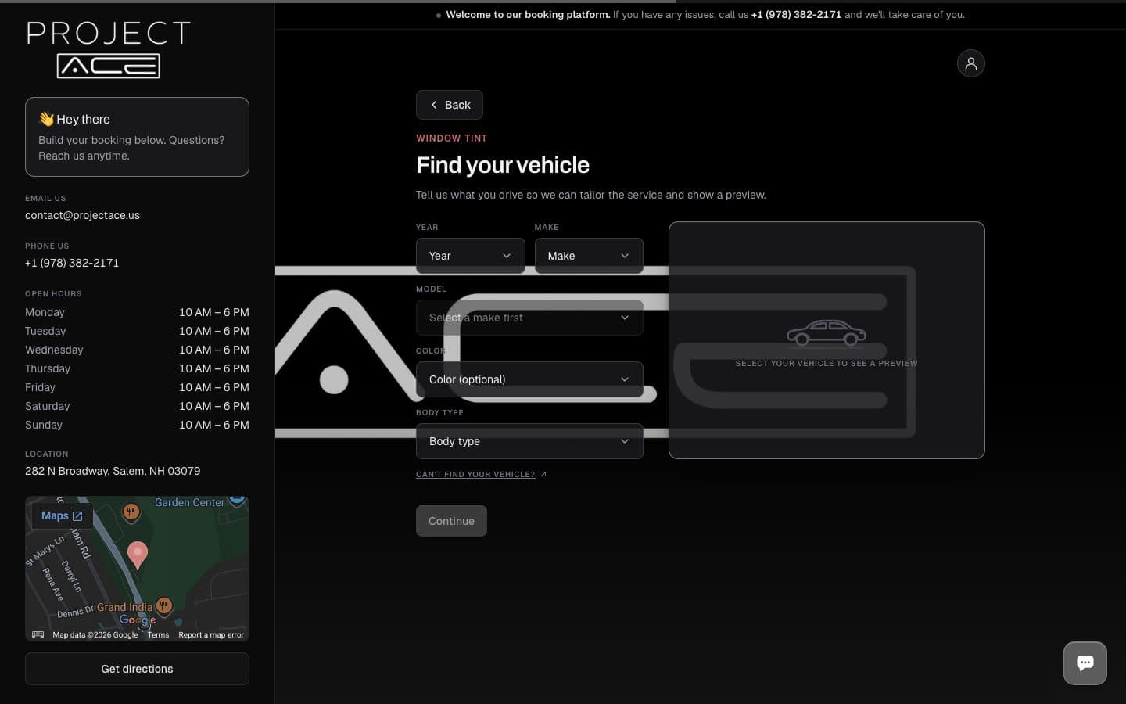The width and height of the screenshot is (1126, 704).
Task: Open the Model dropdown
Action: (x=529, y=318)
